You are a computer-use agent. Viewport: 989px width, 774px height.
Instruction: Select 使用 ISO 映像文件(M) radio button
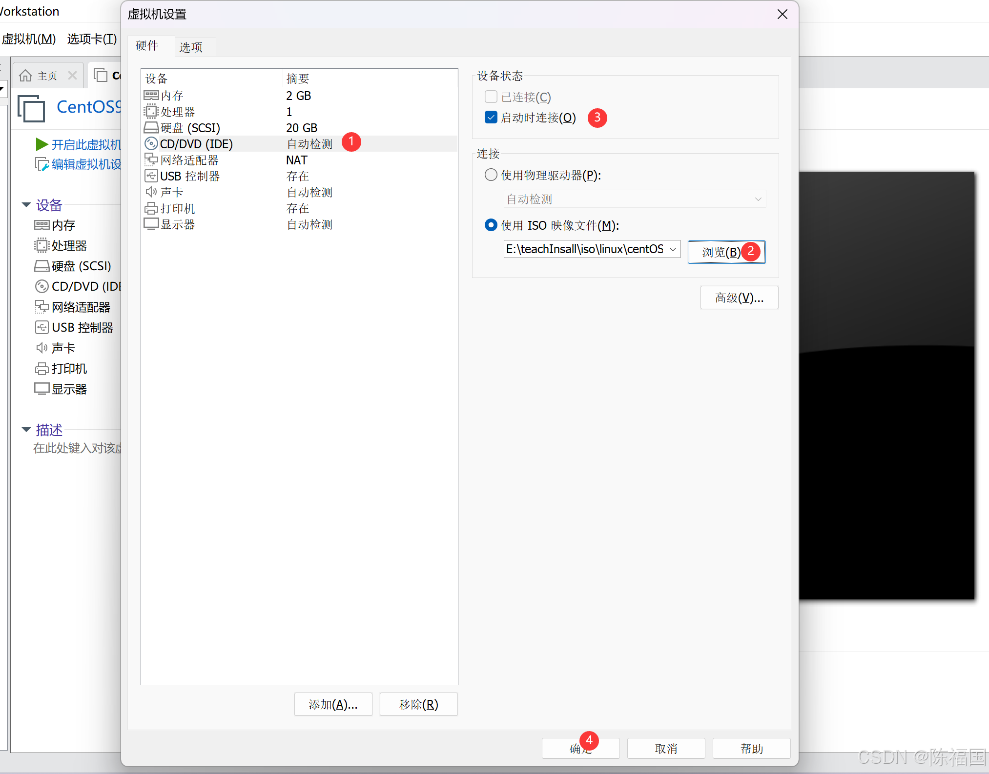[x=491, y=225]
